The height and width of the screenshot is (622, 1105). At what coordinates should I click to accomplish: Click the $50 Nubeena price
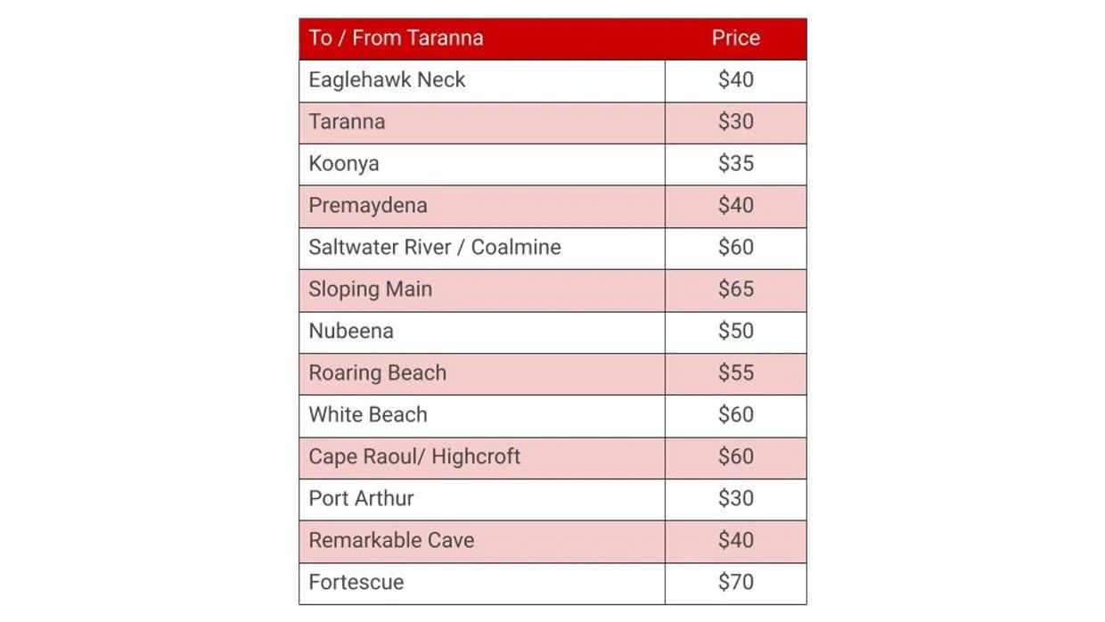coord(735,331)
